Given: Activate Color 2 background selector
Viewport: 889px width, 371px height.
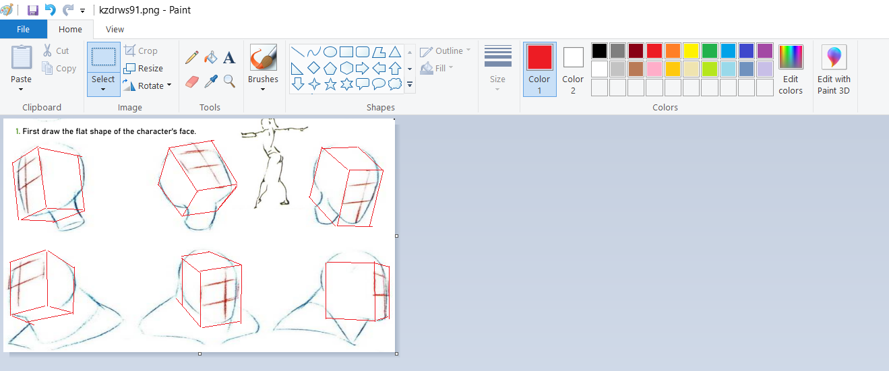Looking at the screenshot, I should [x=573, y=70].
